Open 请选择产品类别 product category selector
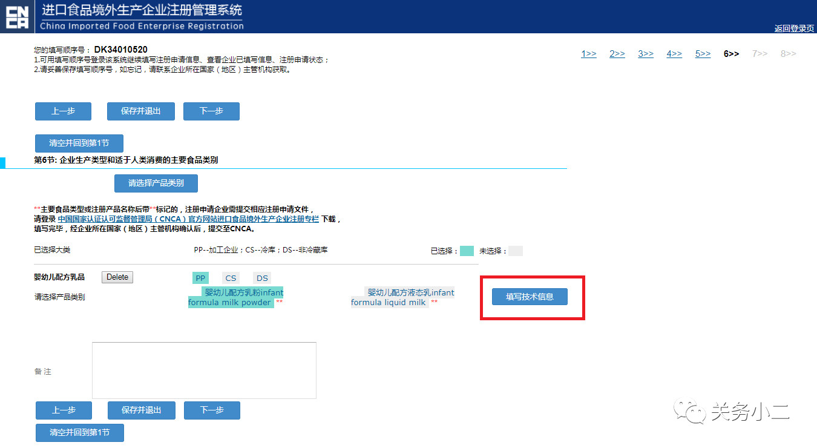 tap(156, 183)
